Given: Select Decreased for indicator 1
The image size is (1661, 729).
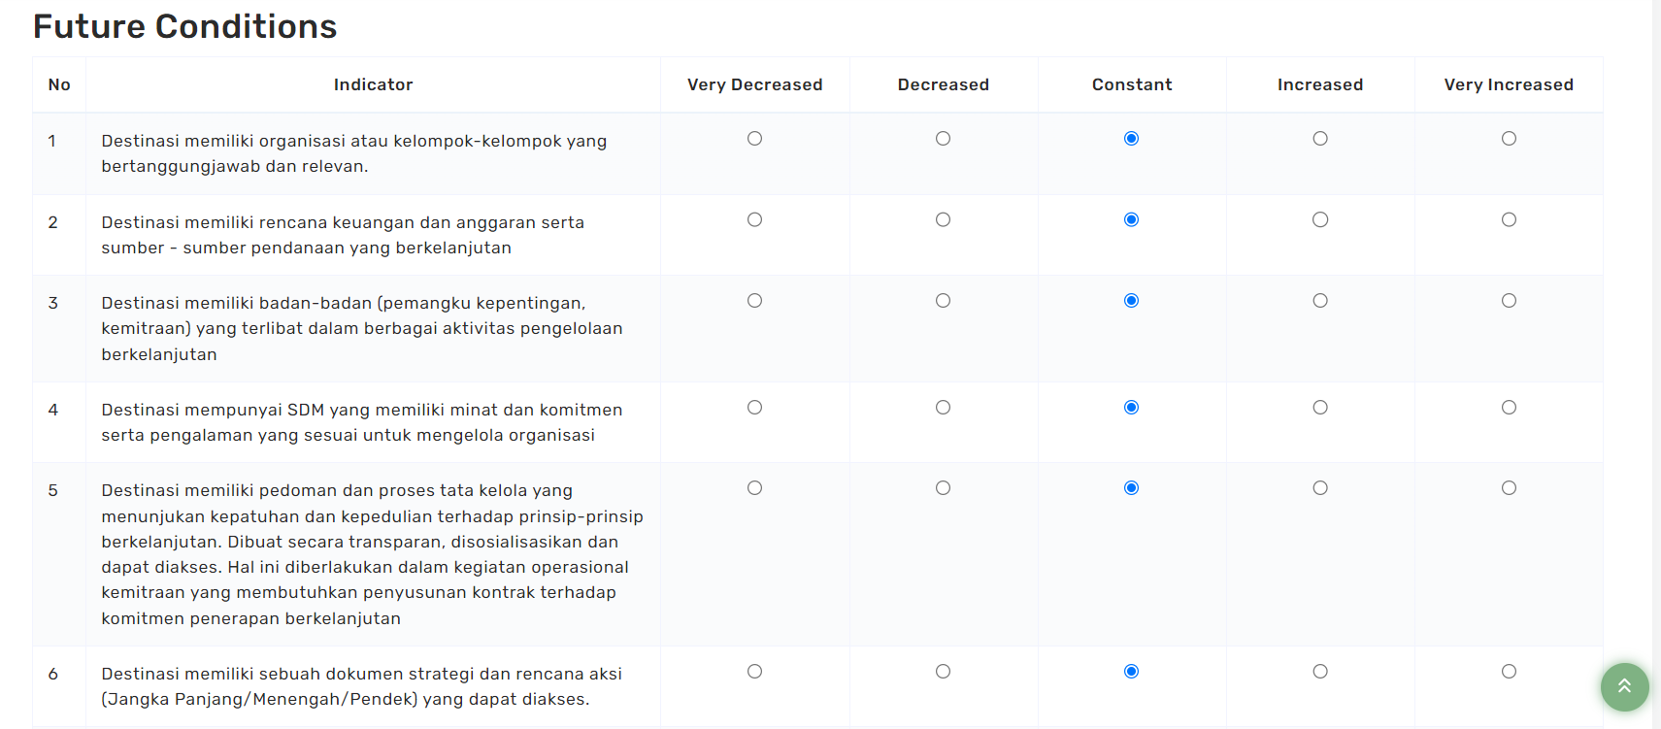Looking at the screenshot, I should click(943, 139).
